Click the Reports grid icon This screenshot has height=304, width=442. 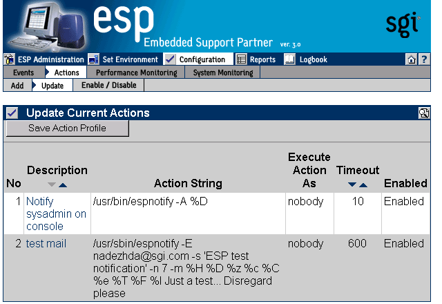click(x=241, y=59)
